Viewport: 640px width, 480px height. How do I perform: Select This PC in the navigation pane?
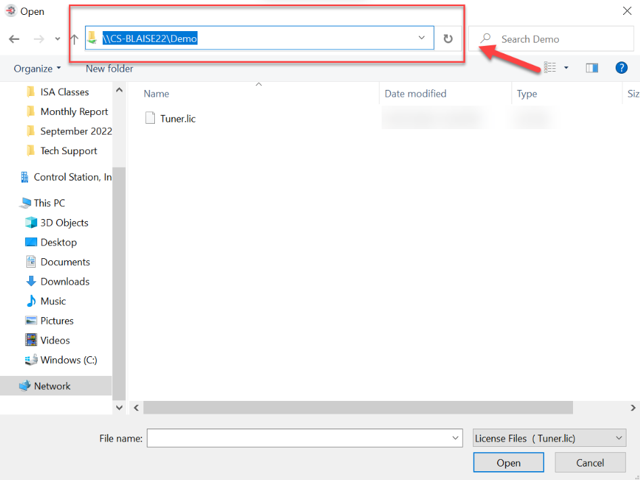coord(49,203)
